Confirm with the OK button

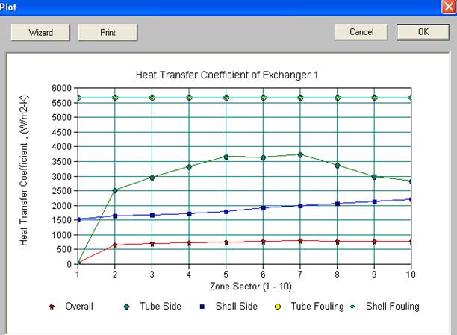pyautogui.click(x=423, y=32)
